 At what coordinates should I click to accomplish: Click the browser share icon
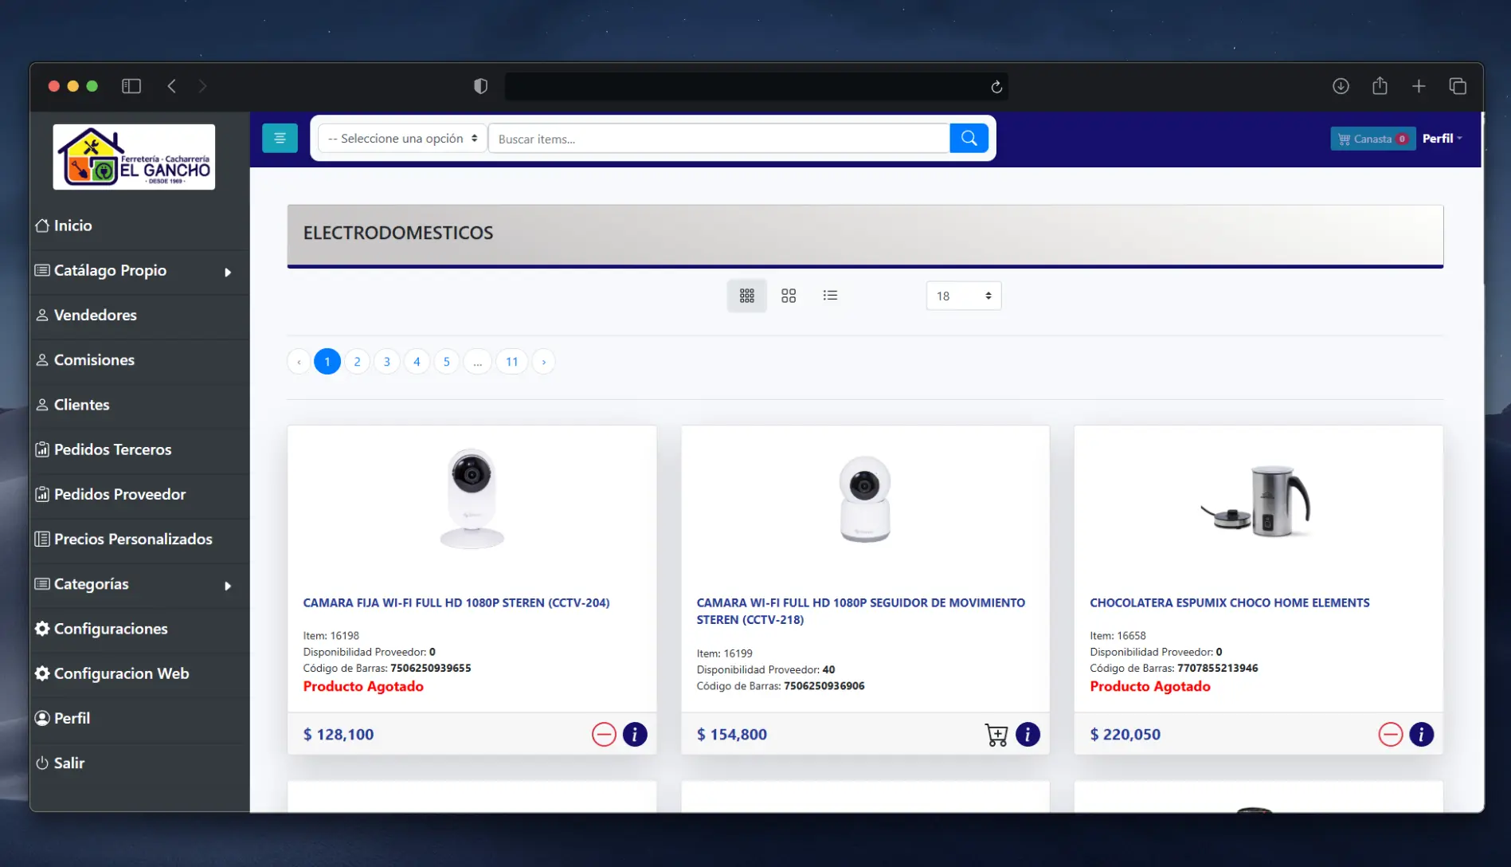point(1380,86)
